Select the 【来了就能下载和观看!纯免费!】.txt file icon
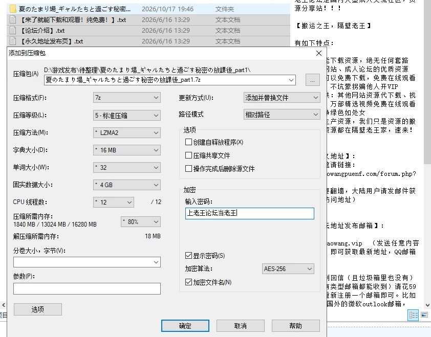Viewport: 431px width, 337px height. coord(13,20)
